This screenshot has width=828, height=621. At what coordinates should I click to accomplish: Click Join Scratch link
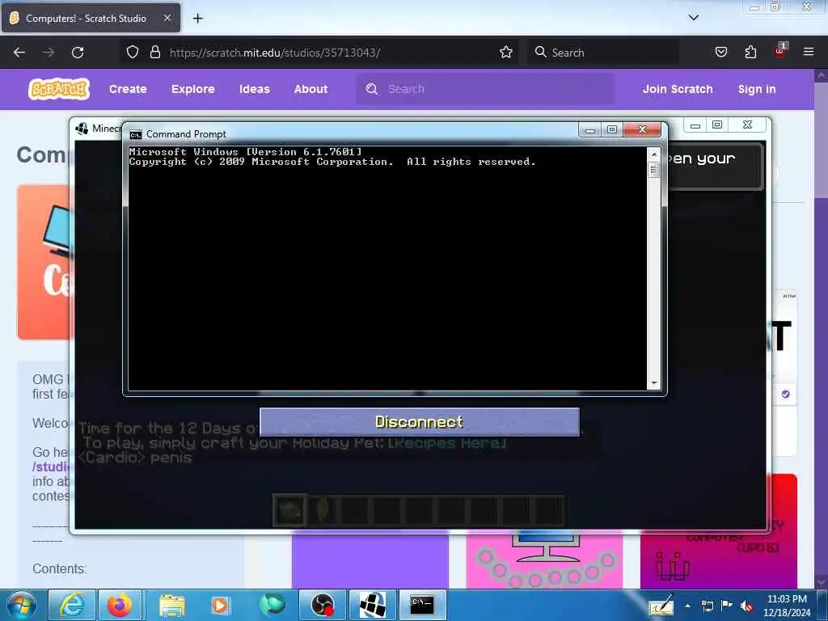point(678,89)
